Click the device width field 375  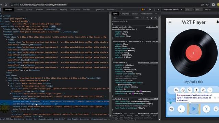[189, 10]
